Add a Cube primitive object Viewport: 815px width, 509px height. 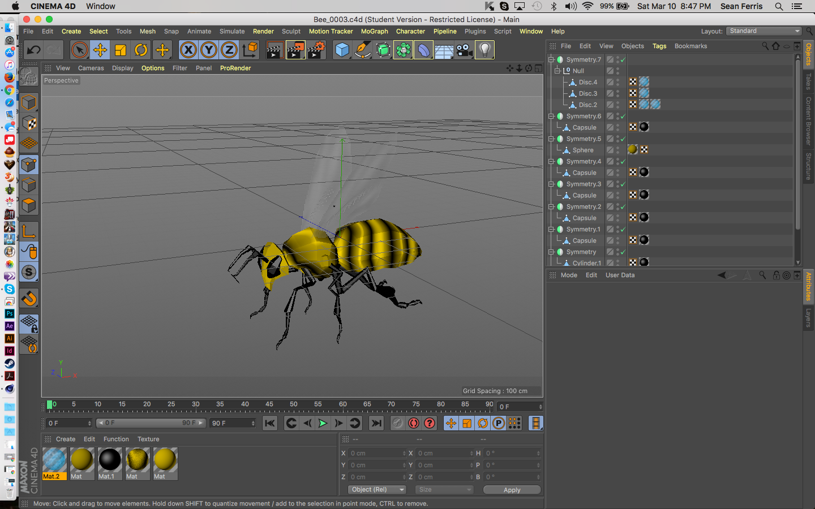click(x=342, y=50)
